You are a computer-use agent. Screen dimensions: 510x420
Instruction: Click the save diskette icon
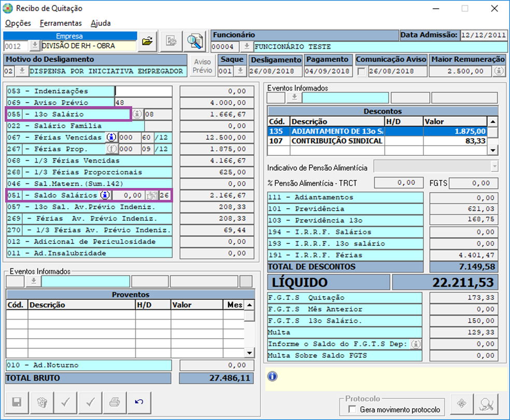[17, 402]
